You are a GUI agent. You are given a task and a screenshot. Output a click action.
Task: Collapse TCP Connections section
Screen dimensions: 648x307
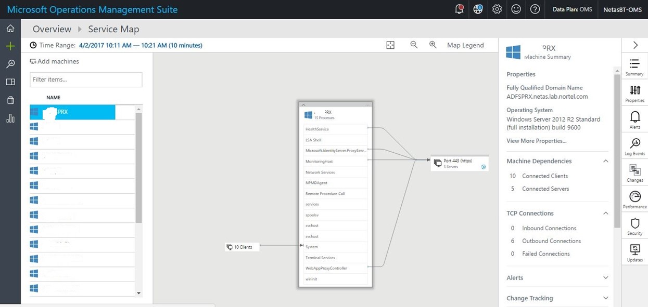(x=605, y=213)
